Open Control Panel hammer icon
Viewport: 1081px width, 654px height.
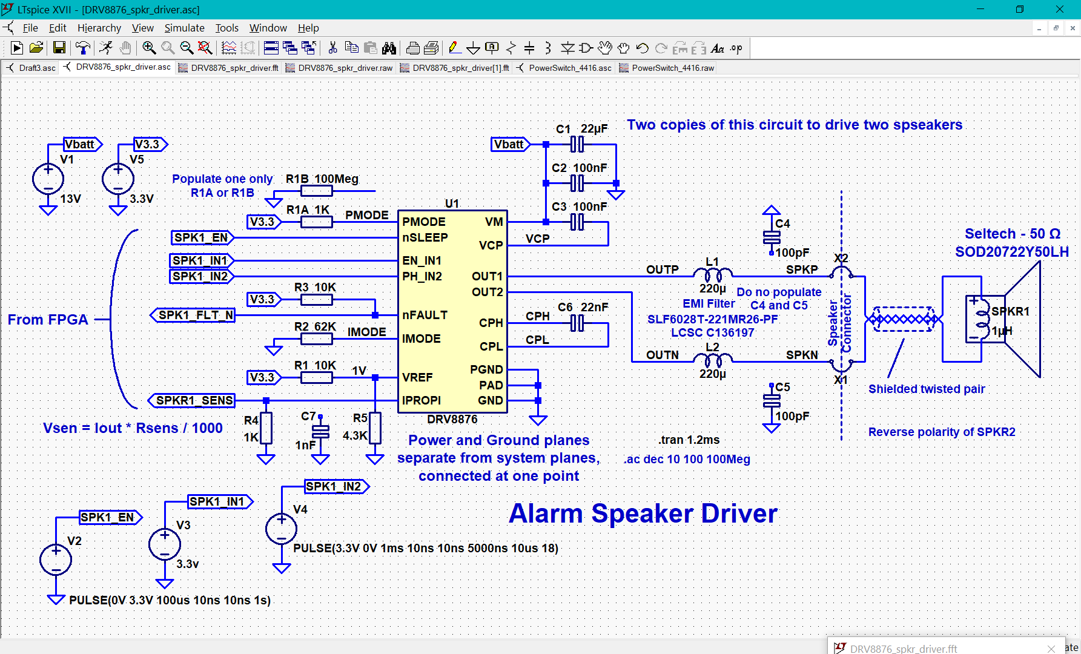[83, 48]
